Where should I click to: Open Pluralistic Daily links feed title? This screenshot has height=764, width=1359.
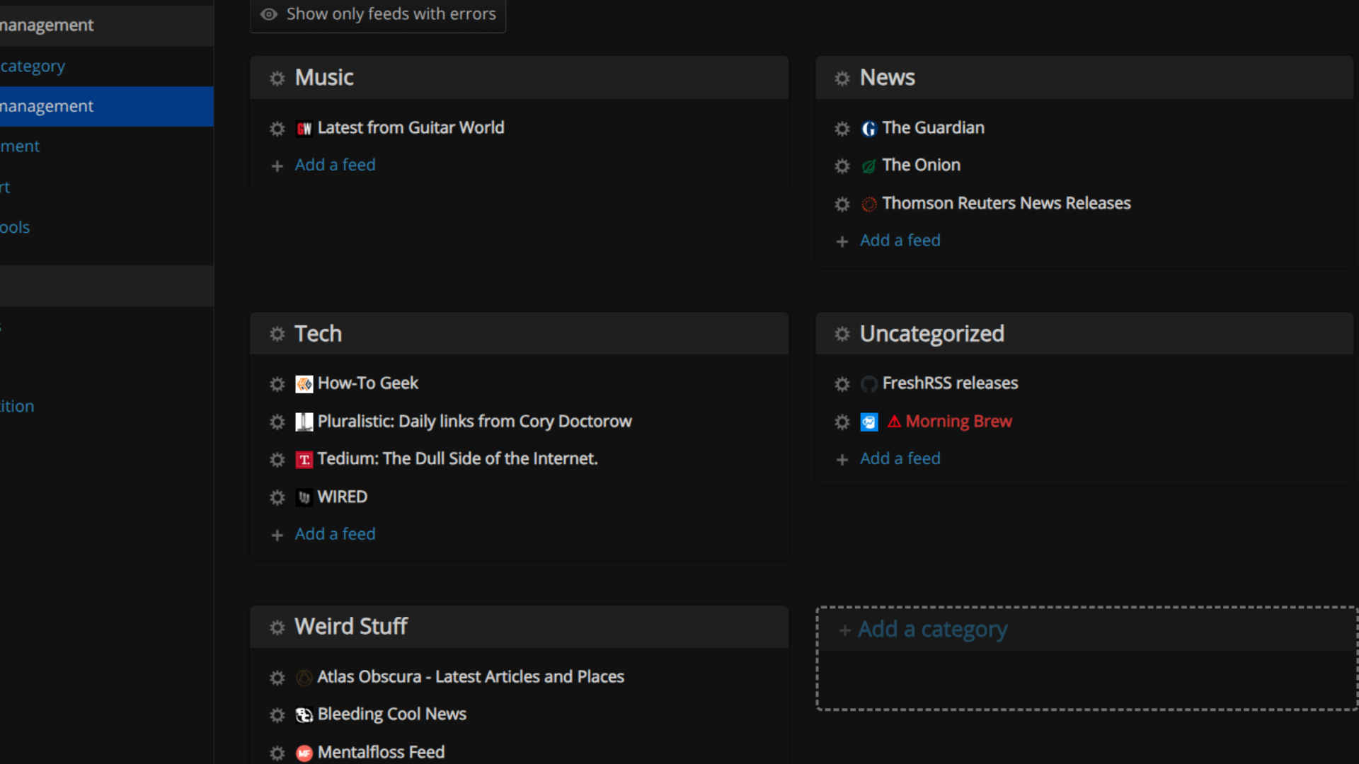click(474, 422)
